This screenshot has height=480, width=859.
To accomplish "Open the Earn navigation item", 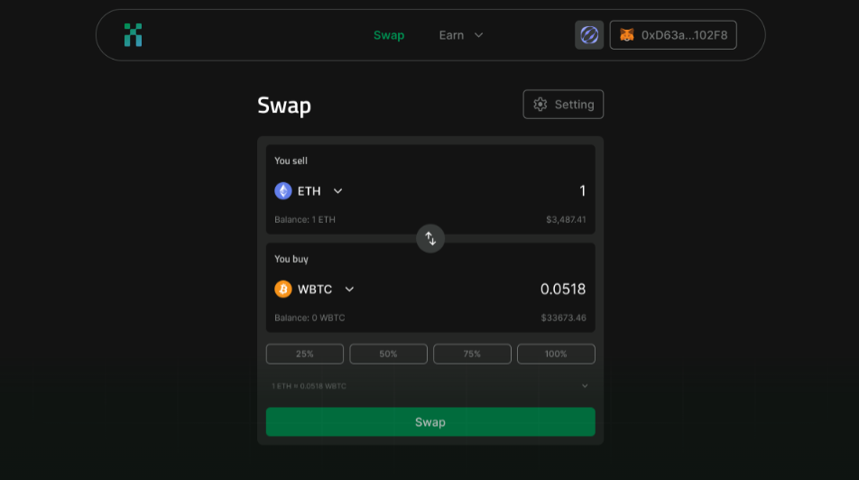I will pos(451,35).
